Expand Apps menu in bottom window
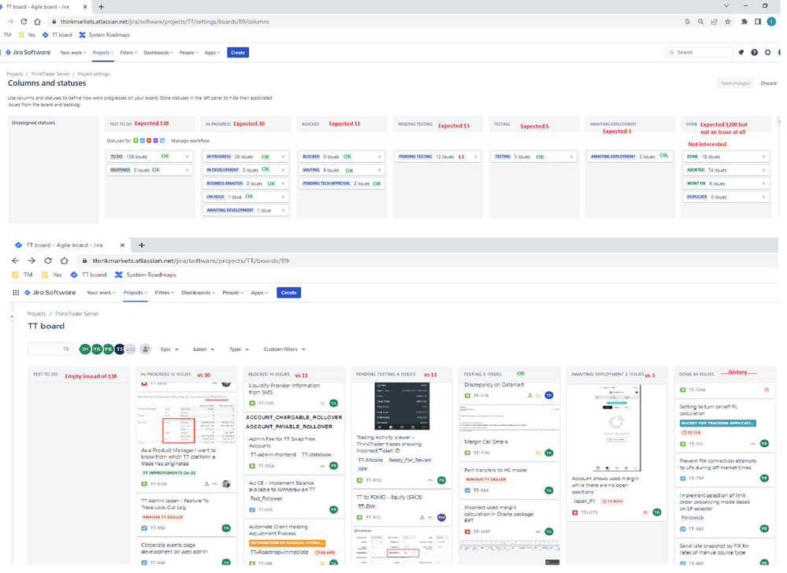Image resolution: width=787 pixels, height=573 pixels. (259, 293)
